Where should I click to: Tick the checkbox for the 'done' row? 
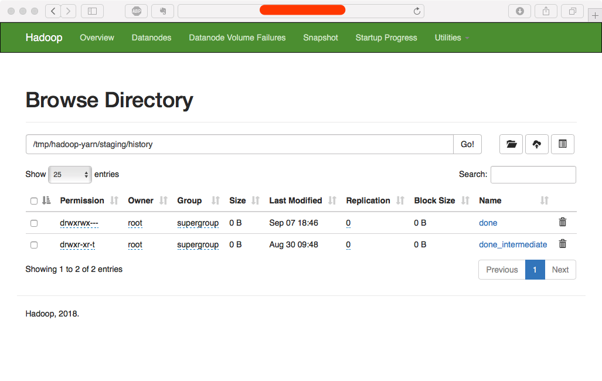[34, 223]
